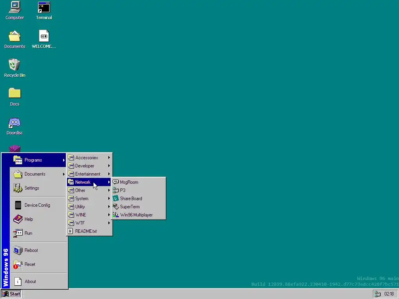The image size is (399, 299).
Task: Click the Win96 Multiplayer icon
Action: pyautogui.click(x=115, y=215)
